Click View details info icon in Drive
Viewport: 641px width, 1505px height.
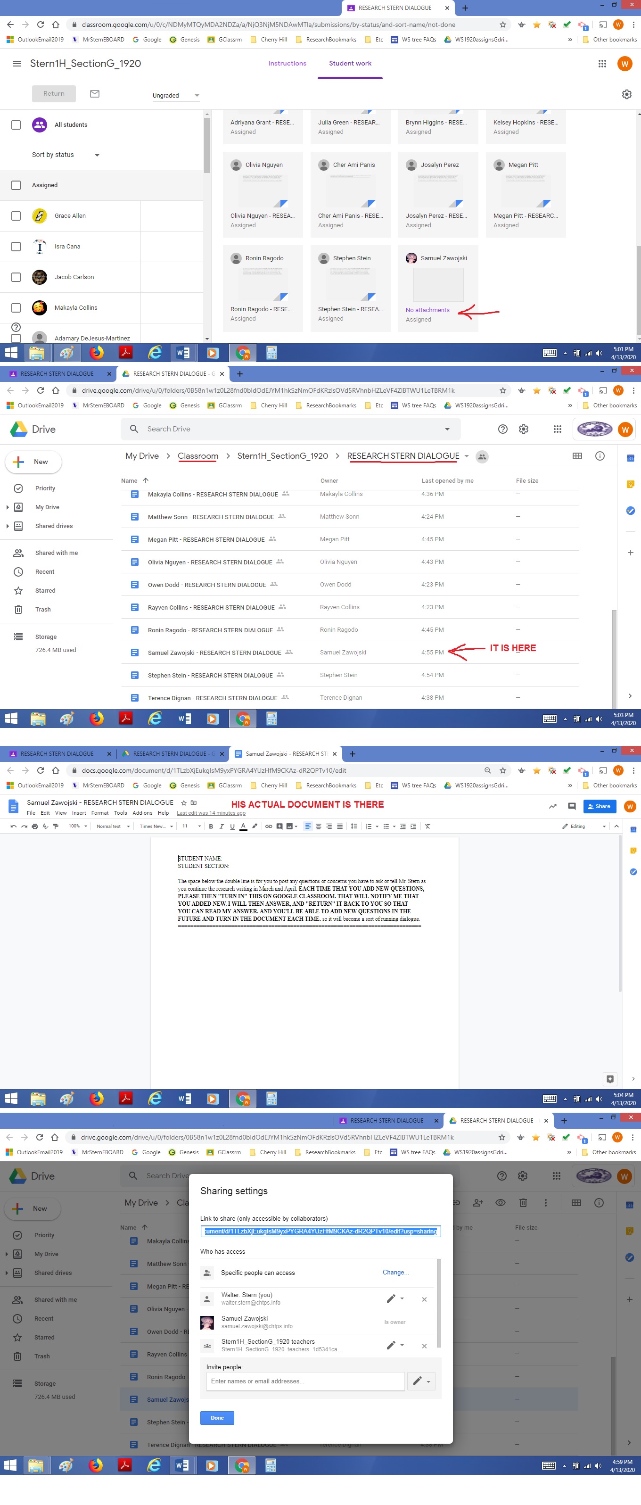[x=600, y=456]
